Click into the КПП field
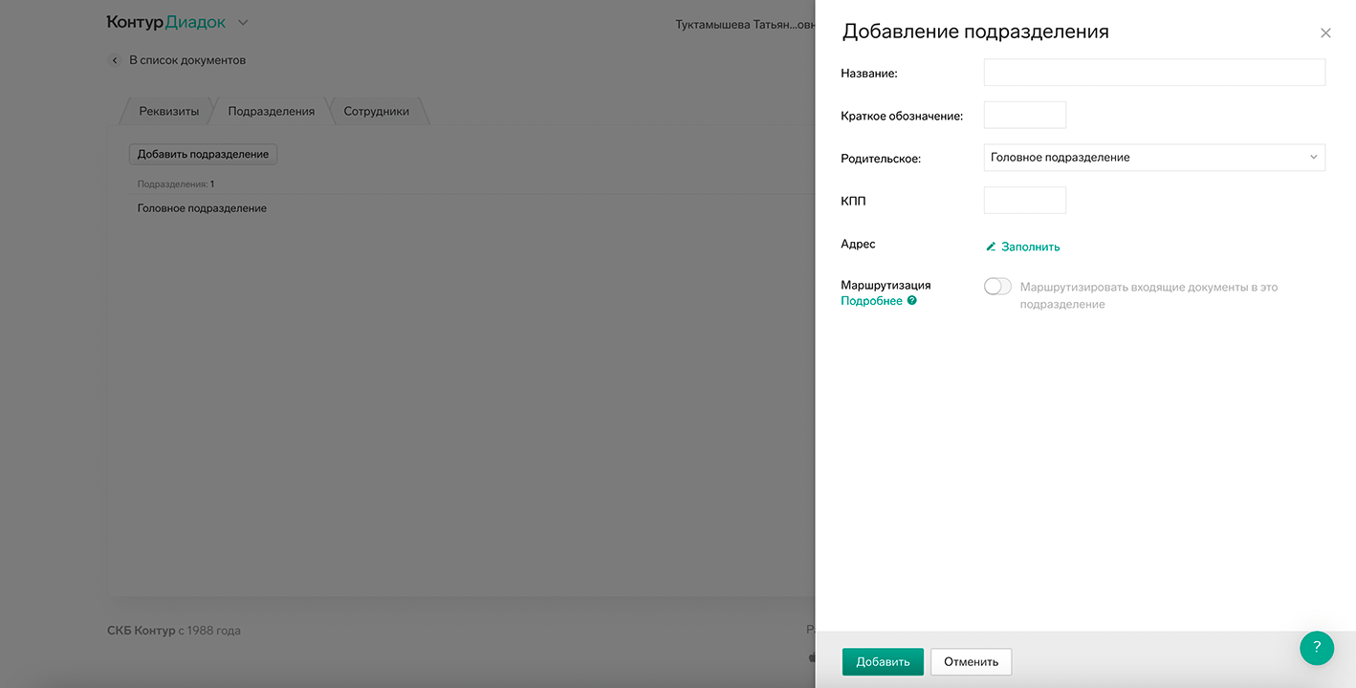 tap(1024, 201)
